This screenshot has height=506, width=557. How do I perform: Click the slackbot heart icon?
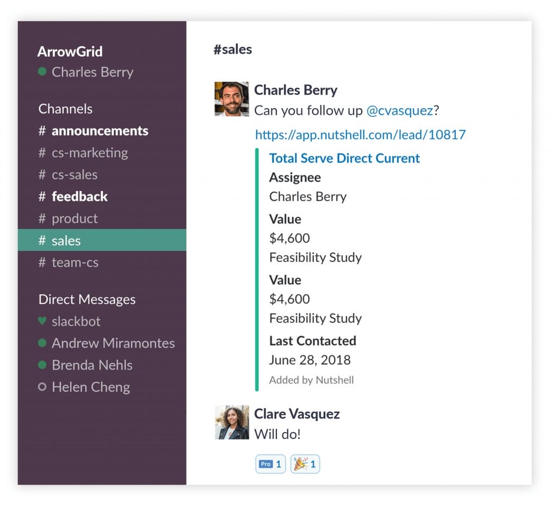pos(42,321)
